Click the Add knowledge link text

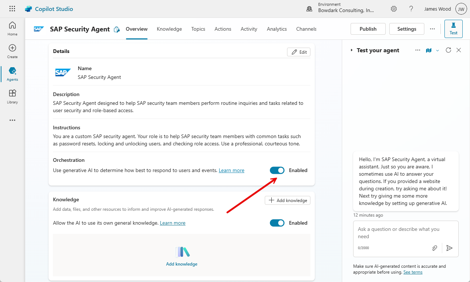click(x=182, y=264)
